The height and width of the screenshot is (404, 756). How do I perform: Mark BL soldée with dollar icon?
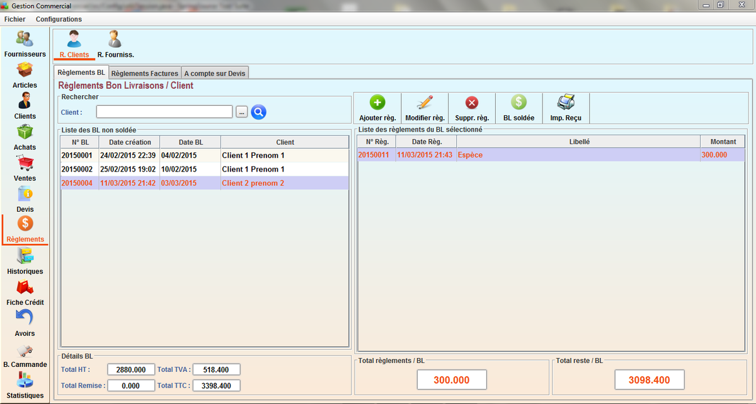point(518,108)
